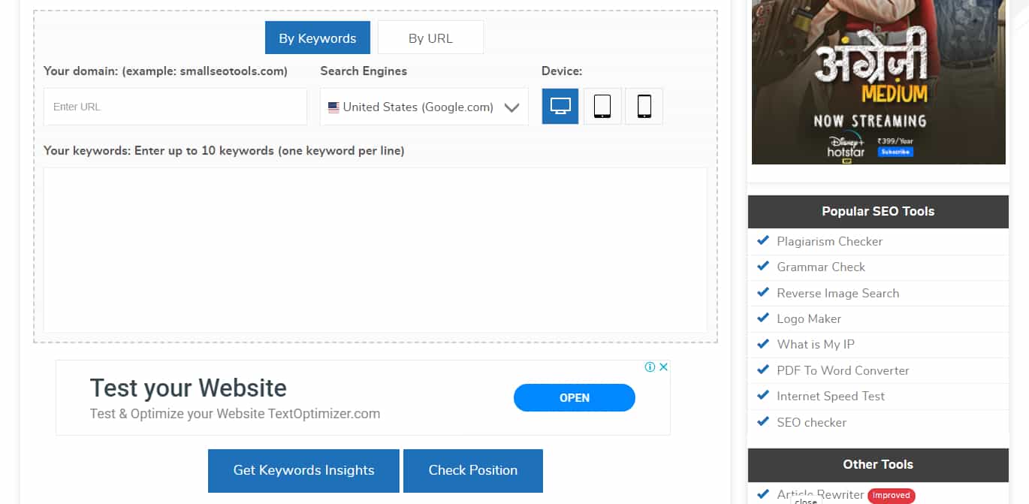The height and width of the screenshot is (504, 1029).
Task: Click OPEN on the TextOptimizer advertisement
Action: coord(574,397)
